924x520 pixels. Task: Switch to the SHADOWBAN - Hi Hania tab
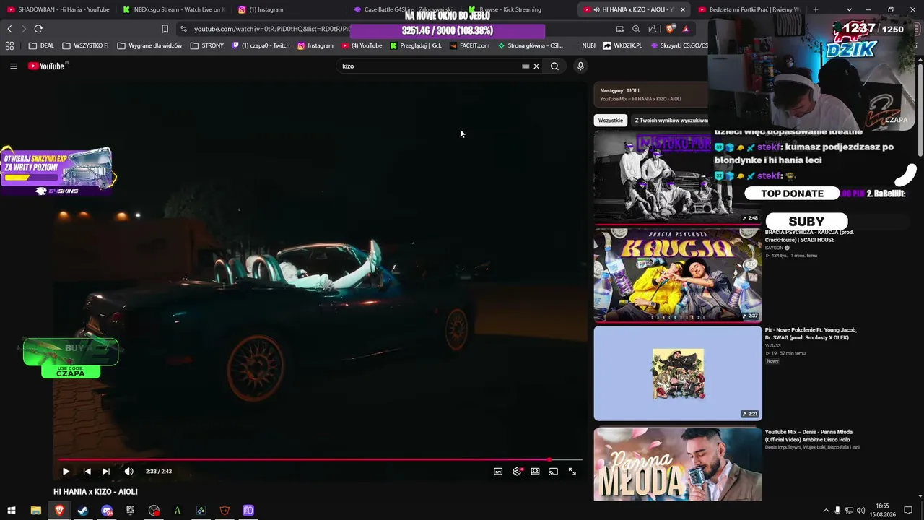[58, 9]
